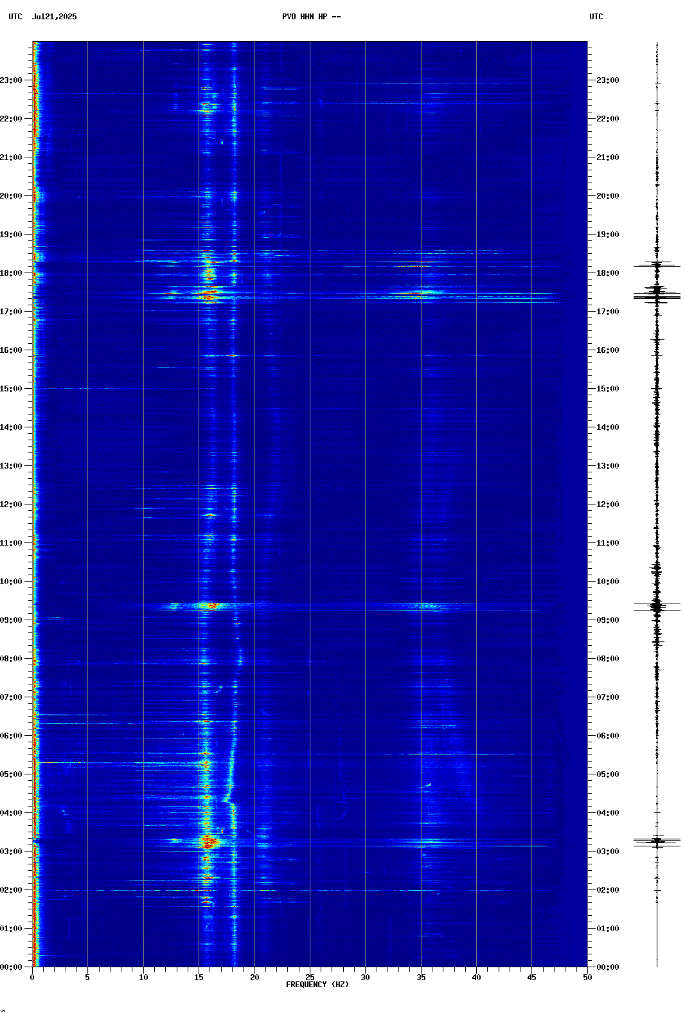
Task: Click the 15 Hz frequency tick label
Action: [x=199, y=978]
